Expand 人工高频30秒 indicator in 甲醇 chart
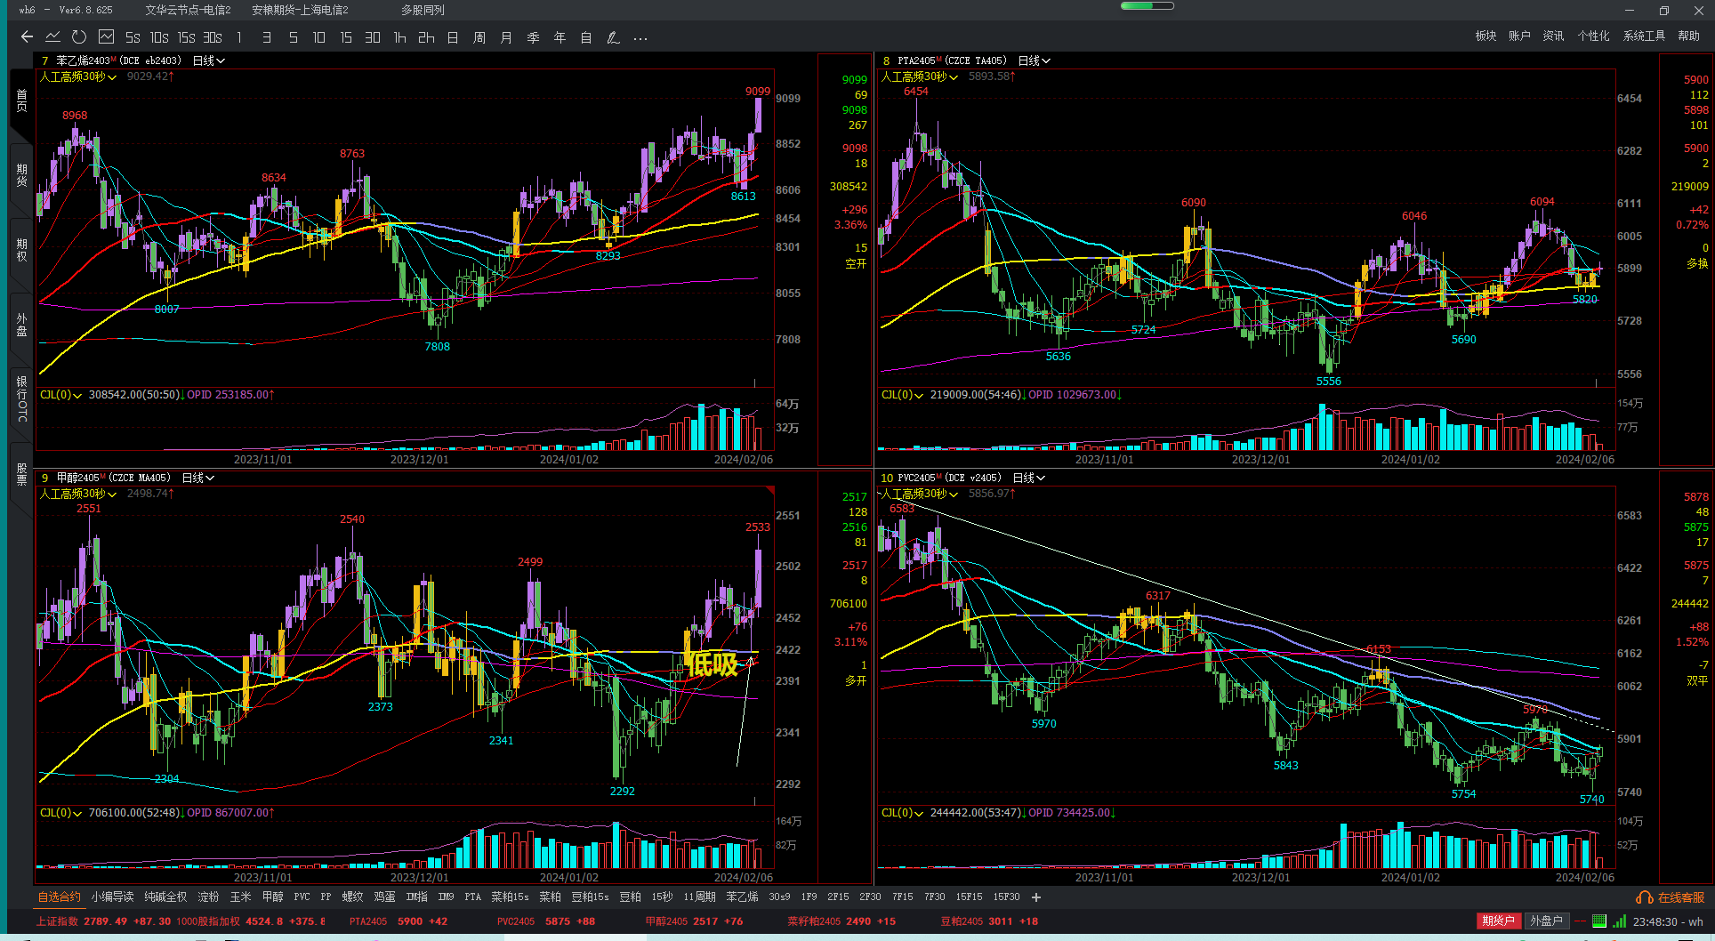 pyautogui.click(x=78, y=494)
